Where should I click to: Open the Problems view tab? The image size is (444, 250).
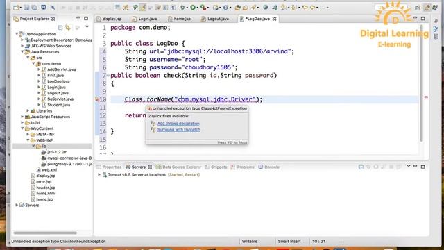(242, 167)
